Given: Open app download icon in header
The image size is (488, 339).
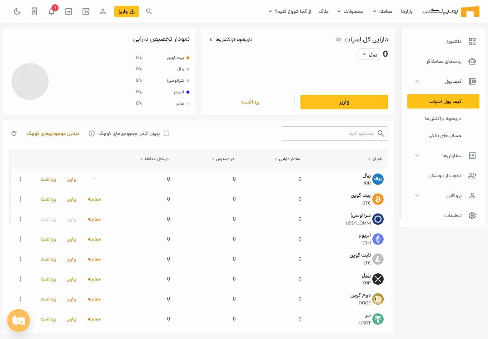Looking at the screenshot, I should click(x=34, y=11).
